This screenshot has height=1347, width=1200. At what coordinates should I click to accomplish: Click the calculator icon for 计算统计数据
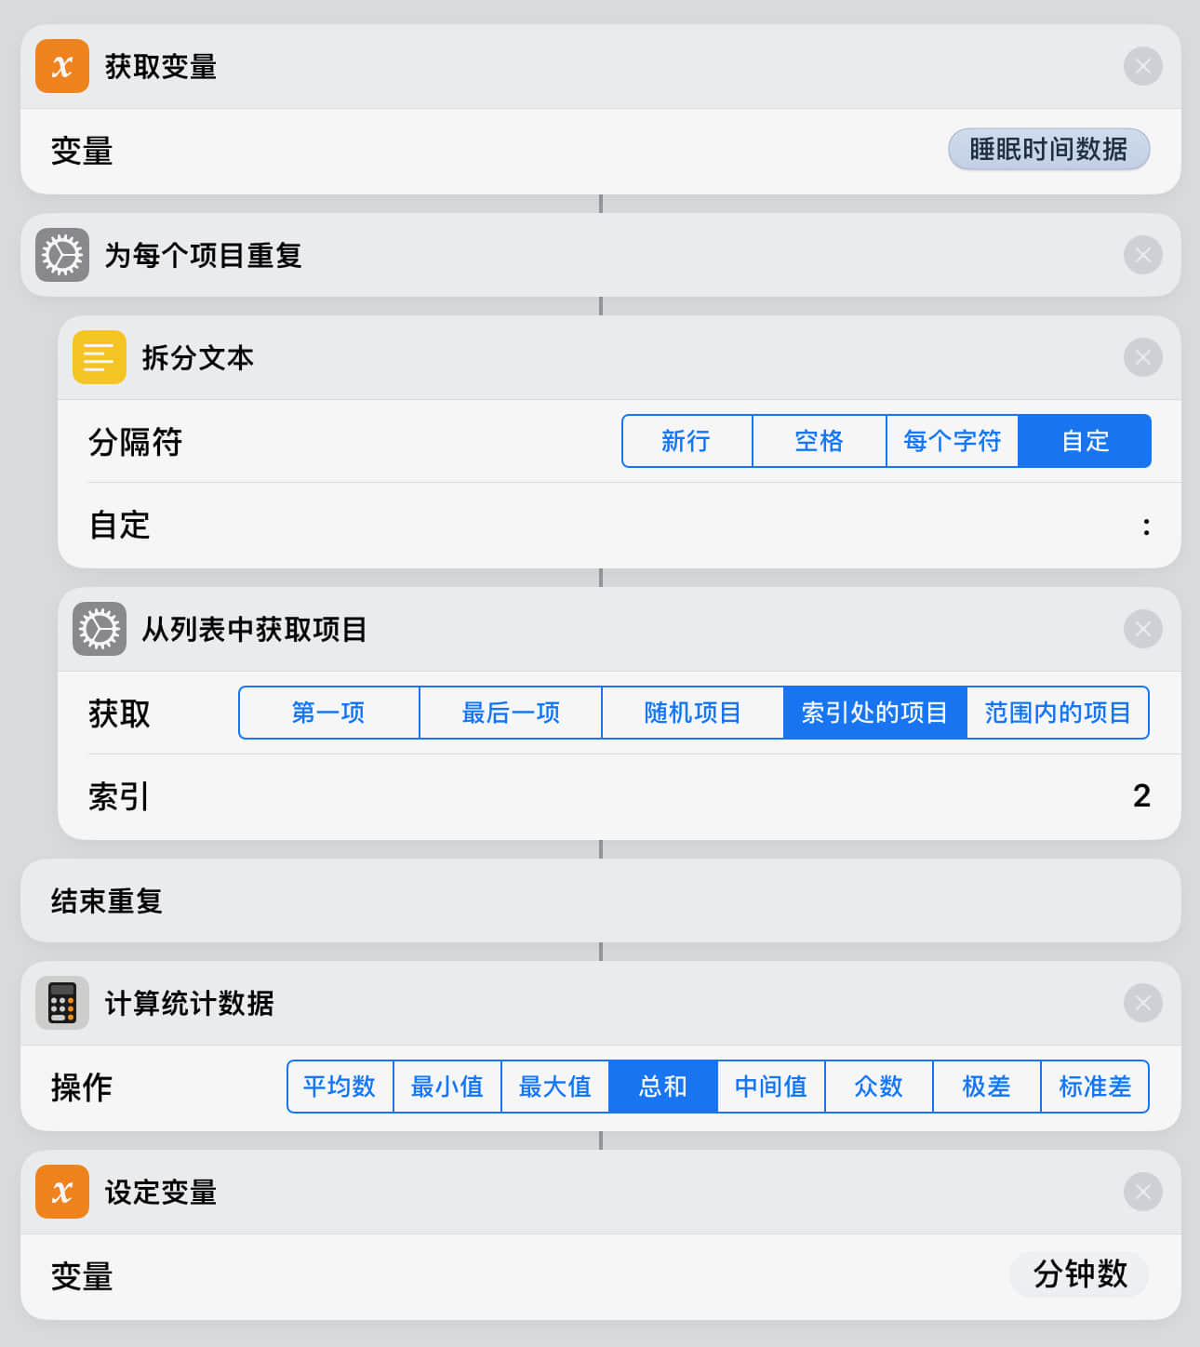click(62, 1003)
